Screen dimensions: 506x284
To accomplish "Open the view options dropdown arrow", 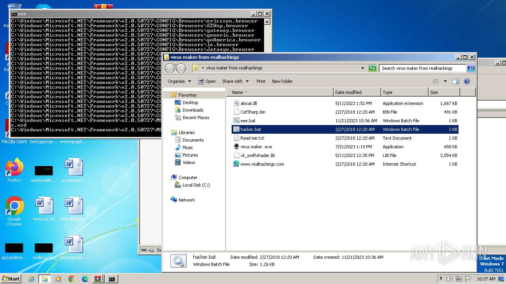I will click(445, 81).
